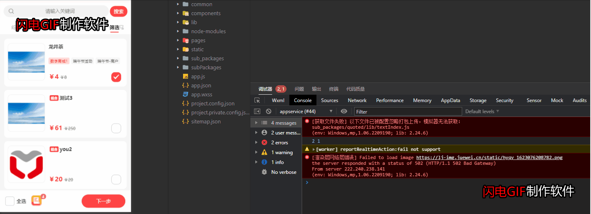Open the failed image URL link
The image size is (591, 214).
[x=489, y=157]
